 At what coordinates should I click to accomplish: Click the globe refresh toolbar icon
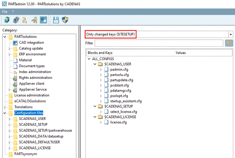tap(7, 20)
